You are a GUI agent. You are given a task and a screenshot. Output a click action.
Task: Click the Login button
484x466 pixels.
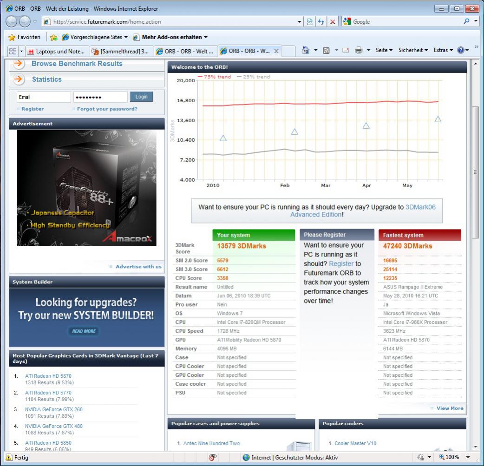(141, 97)
